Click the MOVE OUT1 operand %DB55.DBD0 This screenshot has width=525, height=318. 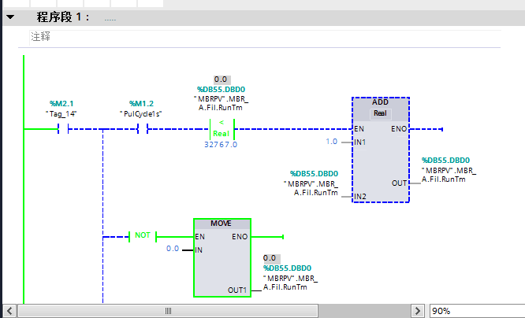[x=287, y=268]
